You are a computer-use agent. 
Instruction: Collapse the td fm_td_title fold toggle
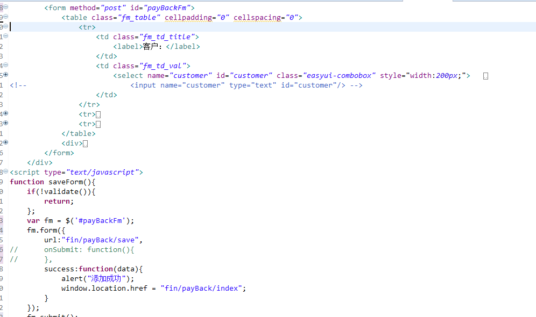coord(6,36)
